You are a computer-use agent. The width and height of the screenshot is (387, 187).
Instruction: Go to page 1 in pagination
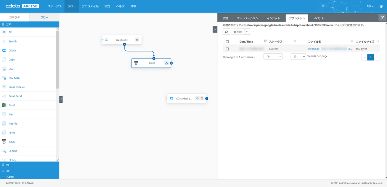pos(371,57)
